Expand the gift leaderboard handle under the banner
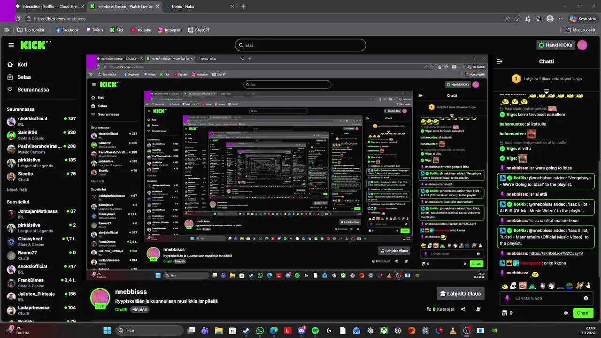The height and width of the screenshot is (338, 601). [x=547, y=91]
